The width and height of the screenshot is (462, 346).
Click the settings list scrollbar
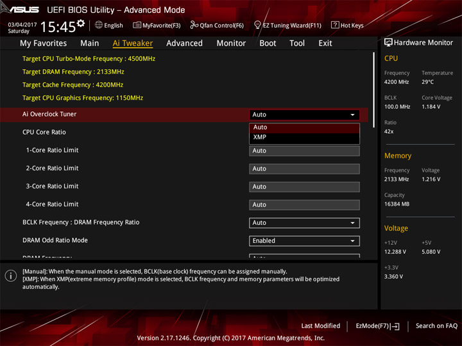point(374,90)
